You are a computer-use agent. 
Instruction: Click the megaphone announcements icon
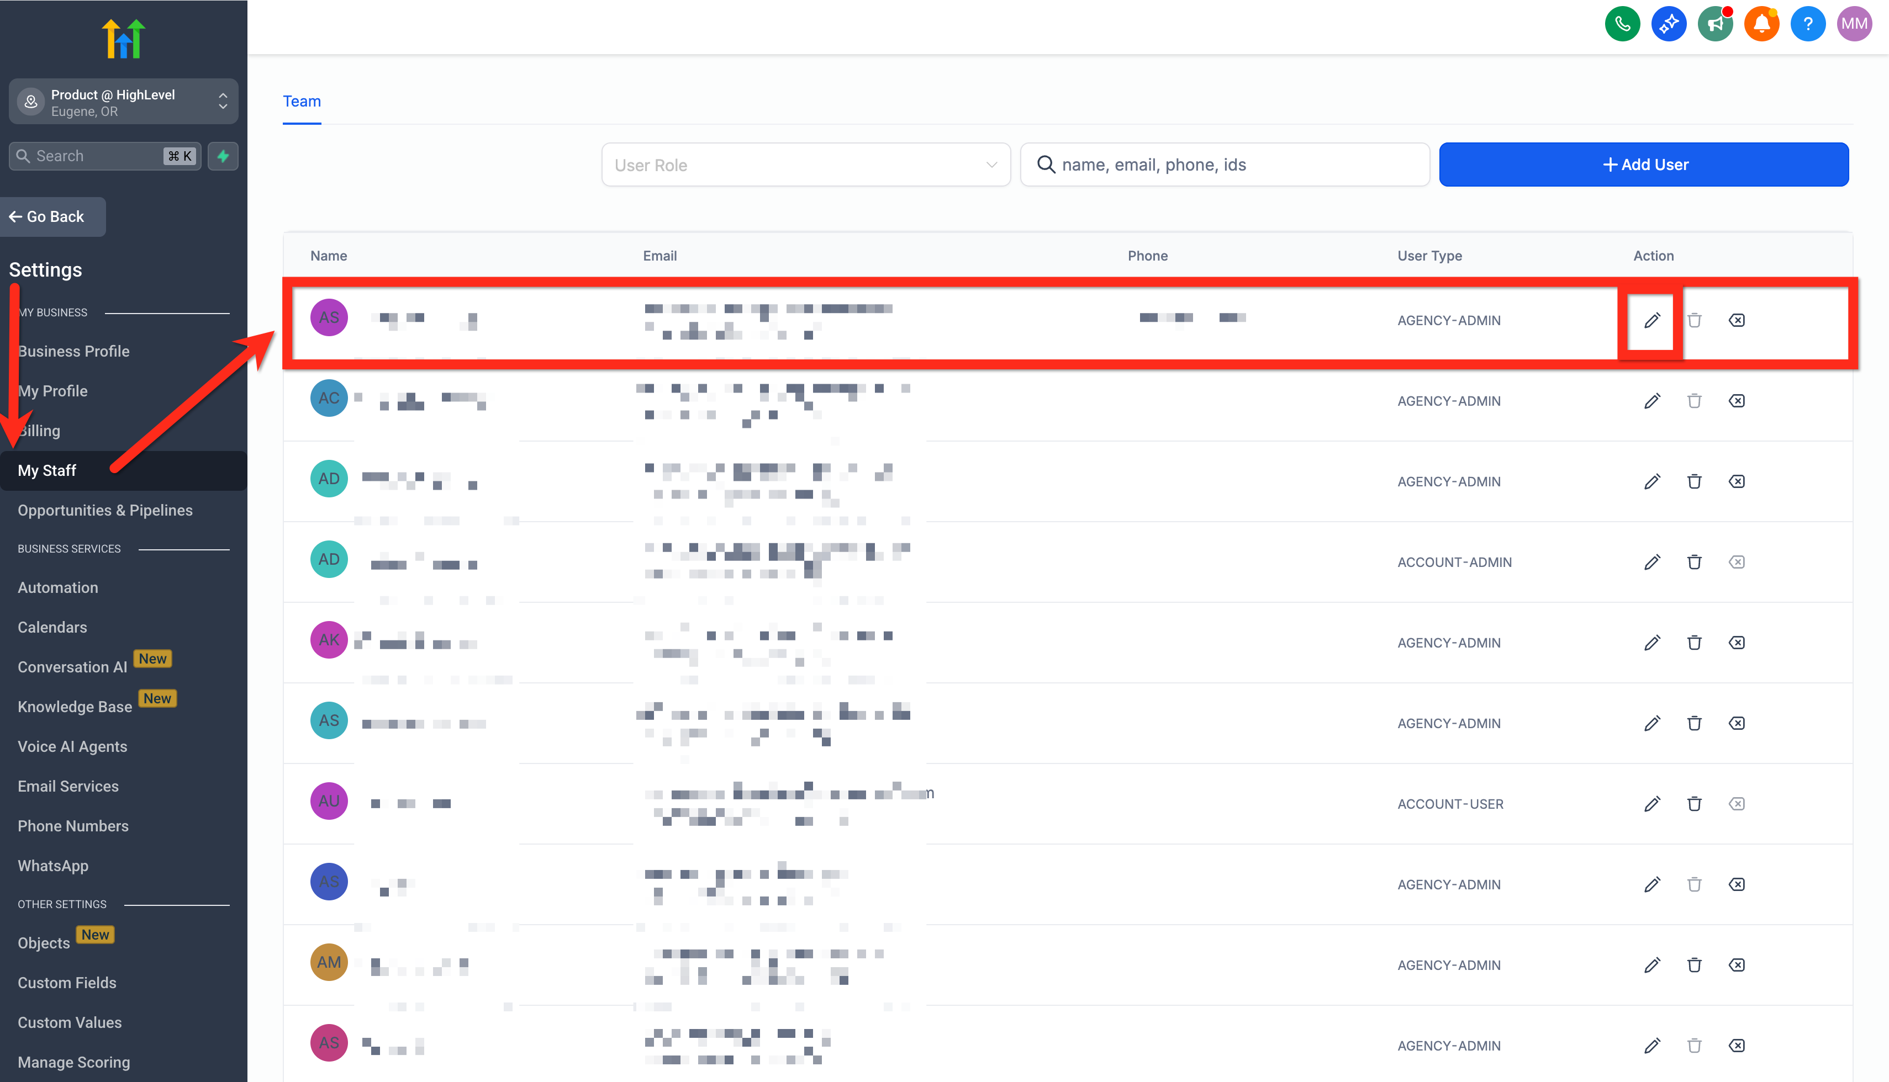coord(1714,24)
